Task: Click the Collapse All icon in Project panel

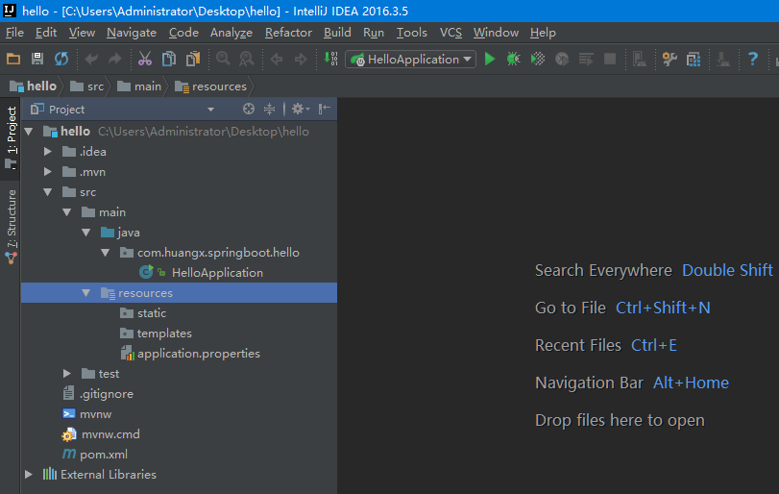Action: 269,109
